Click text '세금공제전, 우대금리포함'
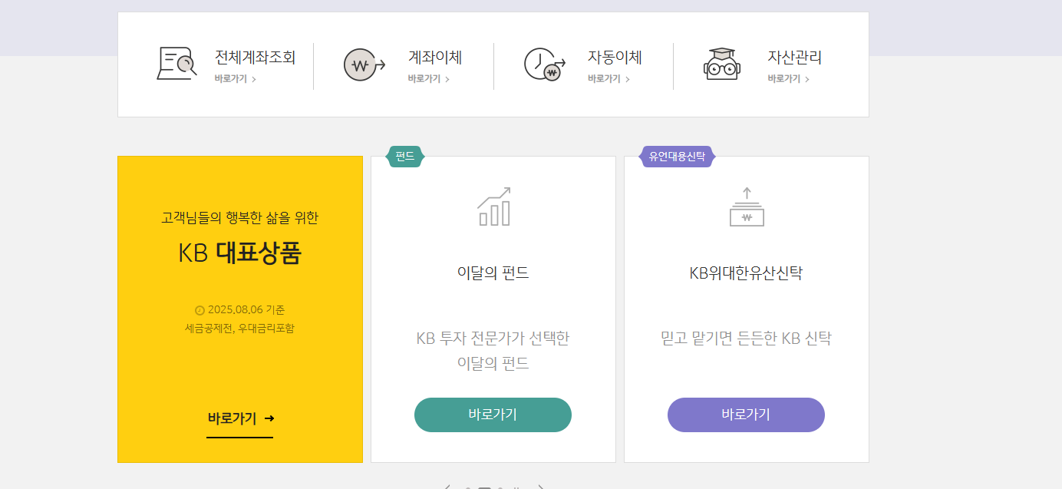 tap(240, 329)
